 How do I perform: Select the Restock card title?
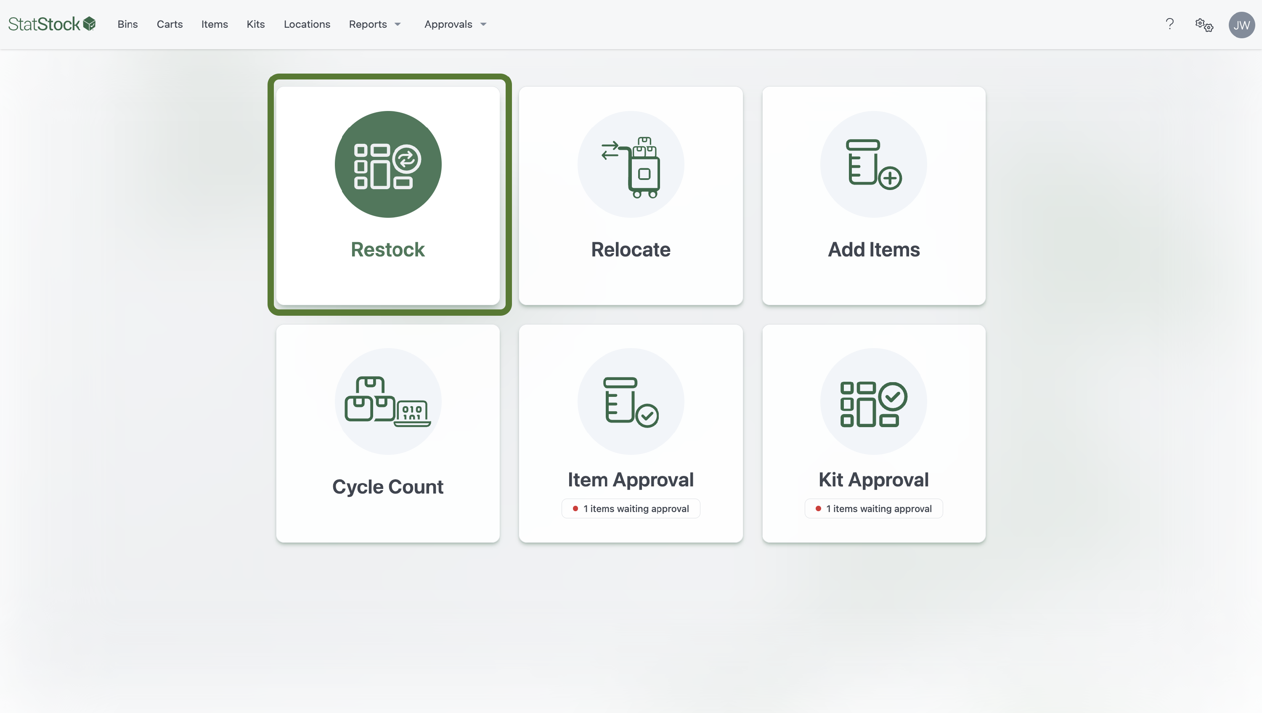click(388, 249)
